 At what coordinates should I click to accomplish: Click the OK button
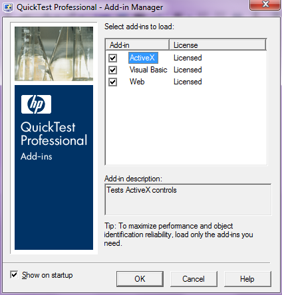[140, 279]
